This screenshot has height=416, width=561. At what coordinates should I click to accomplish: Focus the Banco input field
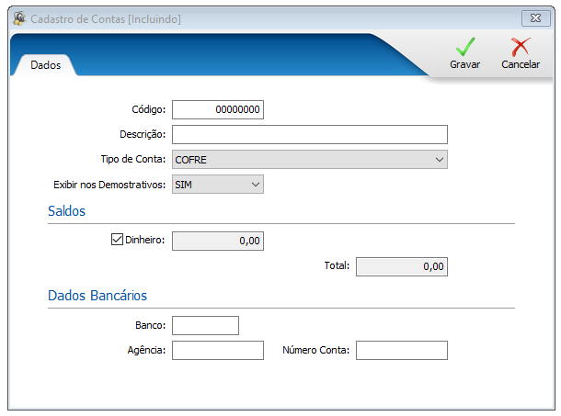pyautogui.click(x=205, y=325)
